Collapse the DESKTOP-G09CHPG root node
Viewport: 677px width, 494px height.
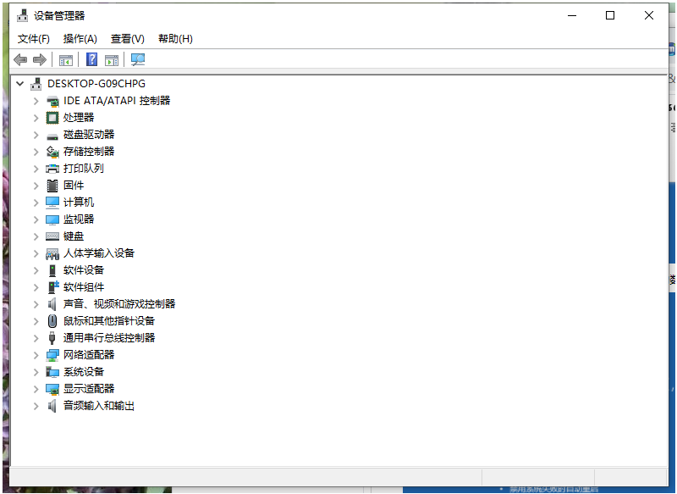pyautogui.click(x=19, y=83)
